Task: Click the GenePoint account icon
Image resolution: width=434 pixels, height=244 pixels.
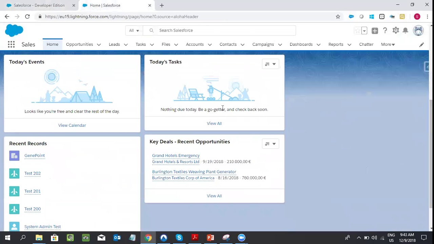Action: click(x=14, y=156)
